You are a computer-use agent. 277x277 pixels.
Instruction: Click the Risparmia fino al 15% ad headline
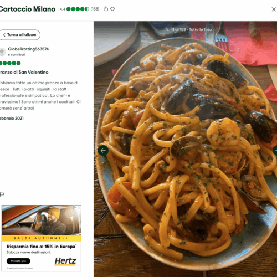pos(42,247)
